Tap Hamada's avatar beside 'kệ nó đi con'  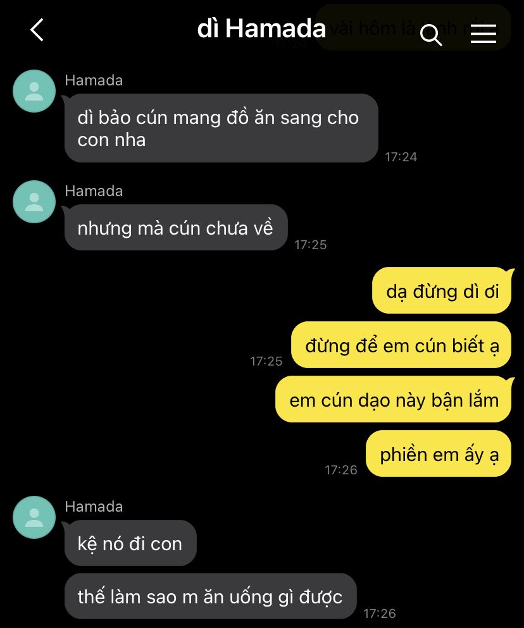click(x=34, y=517)
